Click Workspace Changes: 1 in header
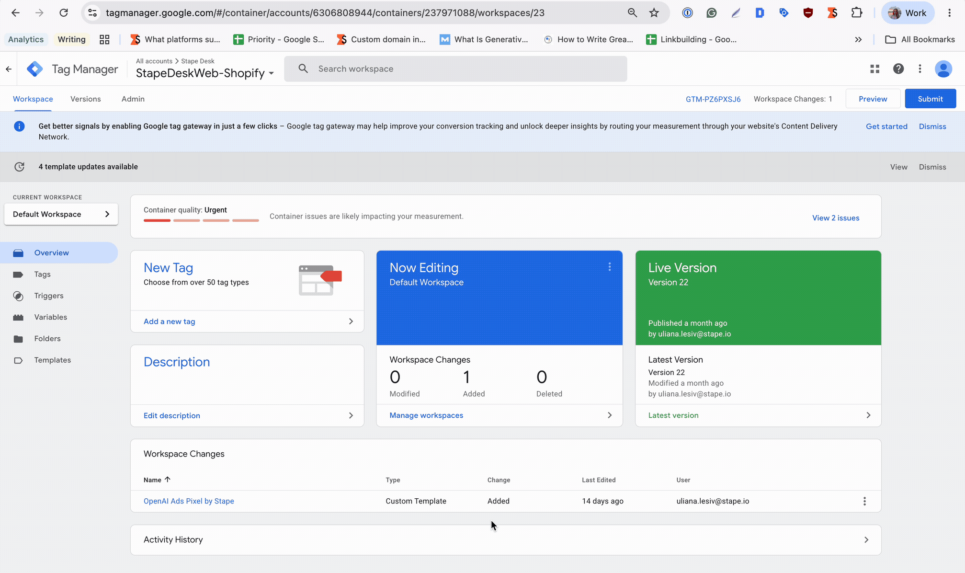 [793, 99]
